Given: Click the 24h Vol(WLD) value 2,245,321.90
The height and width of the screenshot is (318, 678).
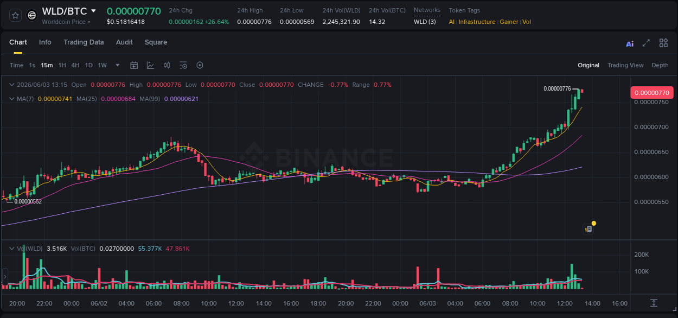Looking at the screenshot, I should pyautogui.click(x=341, y=22).
